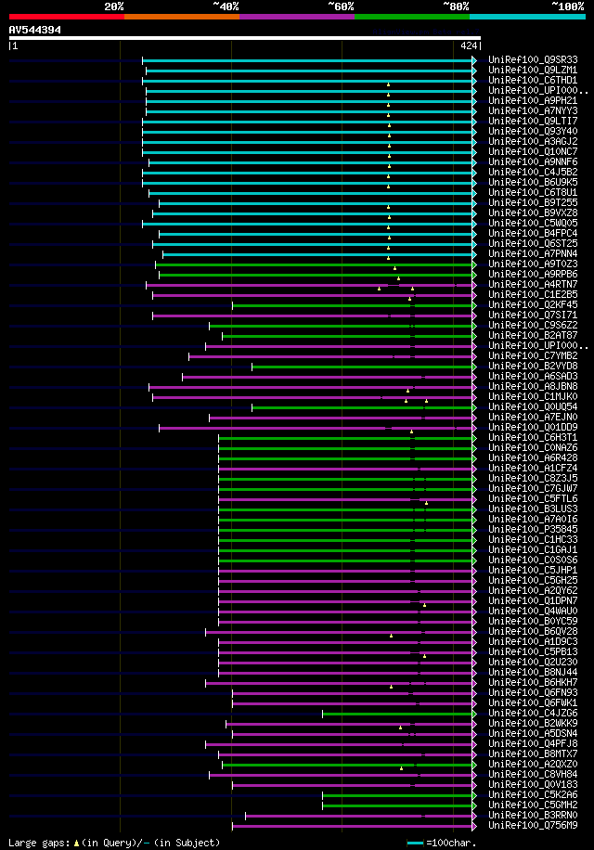The image size is (594, 850).
Task: Select the UniRef100_A9NNF6 label
Action: coord(533,162)
